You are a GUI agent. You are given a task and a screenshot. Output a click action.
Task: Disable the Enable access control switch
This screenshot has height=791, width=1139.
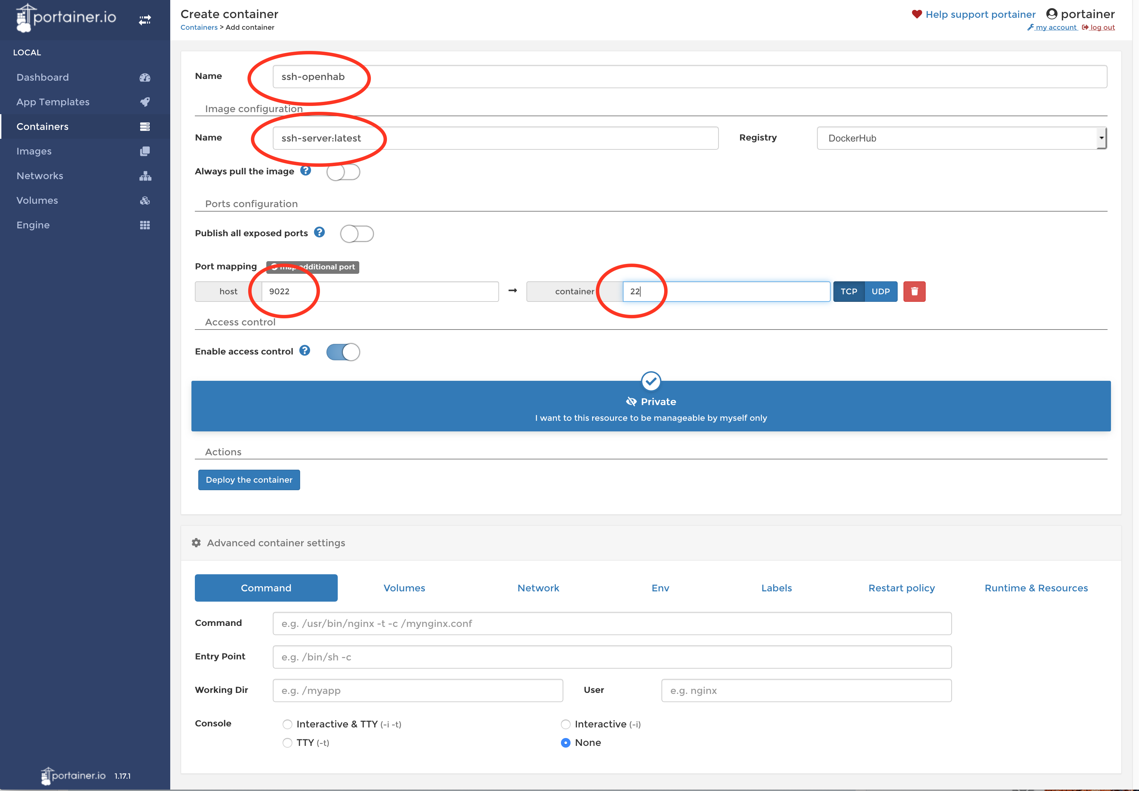[343, 352]
